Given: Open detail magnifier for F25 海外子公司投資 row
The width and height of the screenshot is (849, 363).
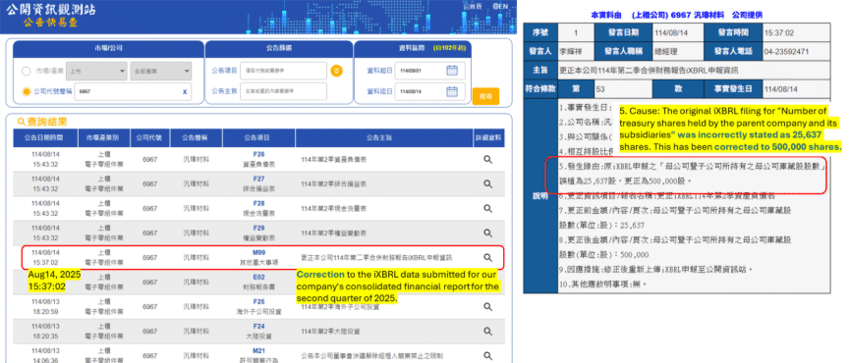Looking at the screenshot, I should pos(487,307).
